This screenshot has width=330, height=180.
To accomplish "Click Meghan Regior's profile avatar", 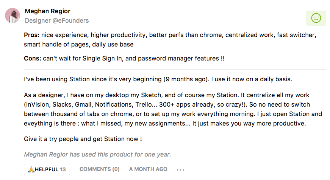I will [x=13, y=16].
